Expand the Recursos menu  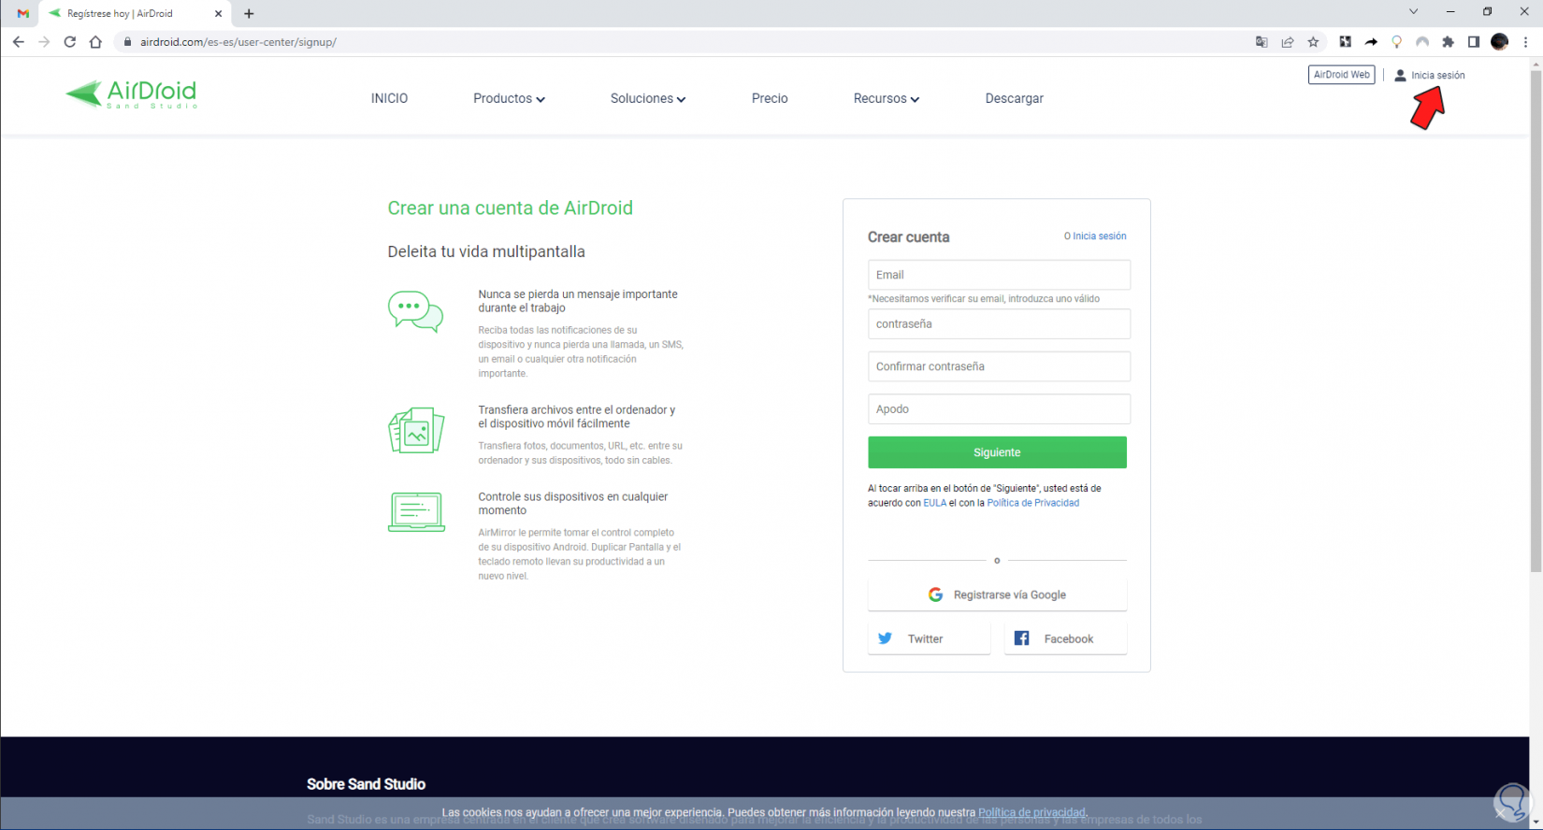point(886,98)
